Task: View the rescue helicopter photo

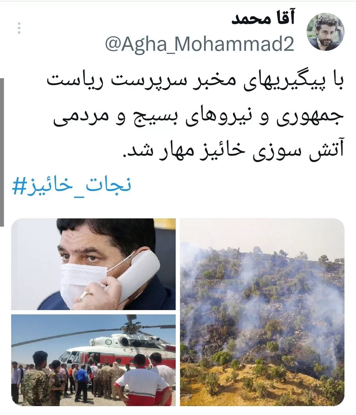Action: pyautogui.click(x=94, y=360)
